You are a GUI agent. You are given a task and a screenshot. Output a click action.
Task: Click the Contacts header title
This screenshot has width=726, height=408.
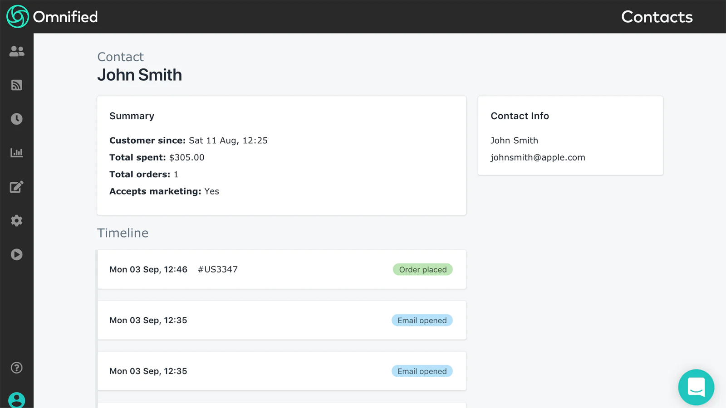pyautogui.click(x=657, y=17)
